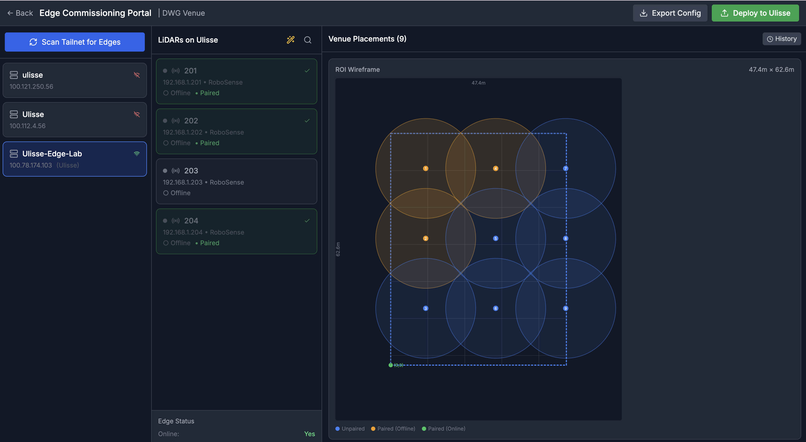806x442 pixels.
Task: Click the status dot on LiDAR 202
Action: (x=165, y=120)
